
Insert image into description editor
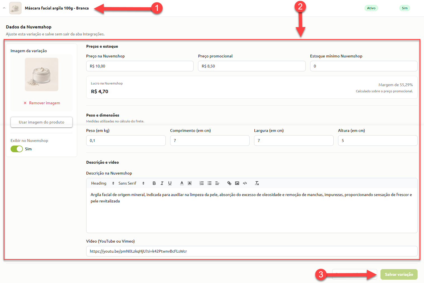point(237,183)
